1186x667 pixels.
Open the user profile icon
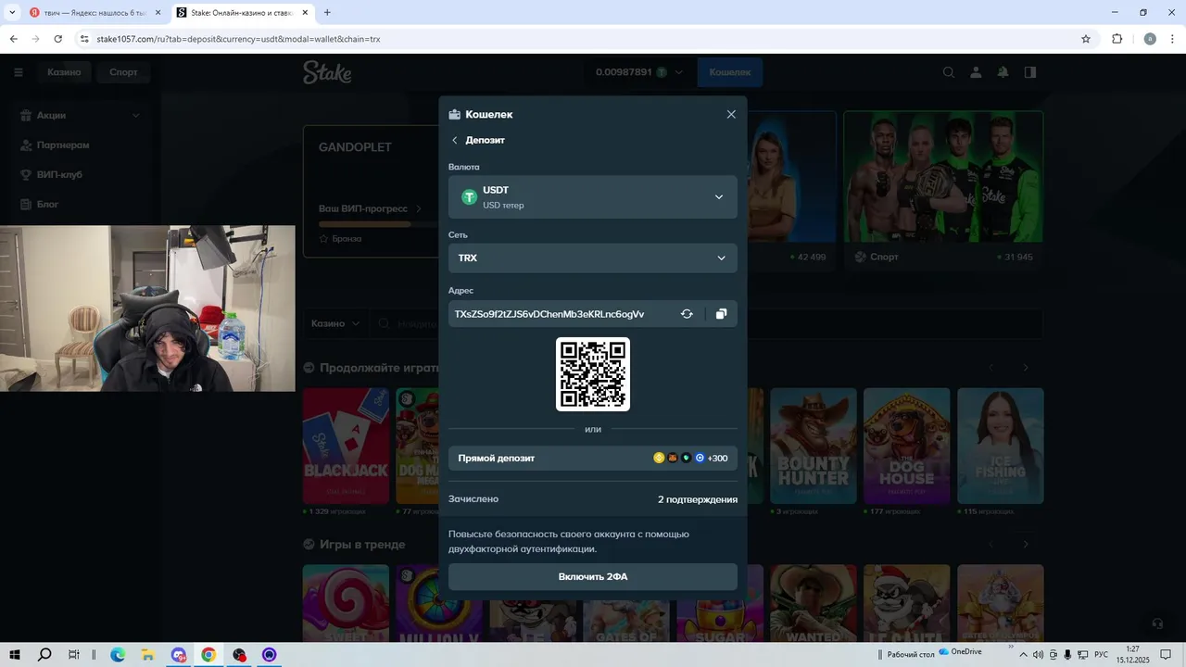976,72
